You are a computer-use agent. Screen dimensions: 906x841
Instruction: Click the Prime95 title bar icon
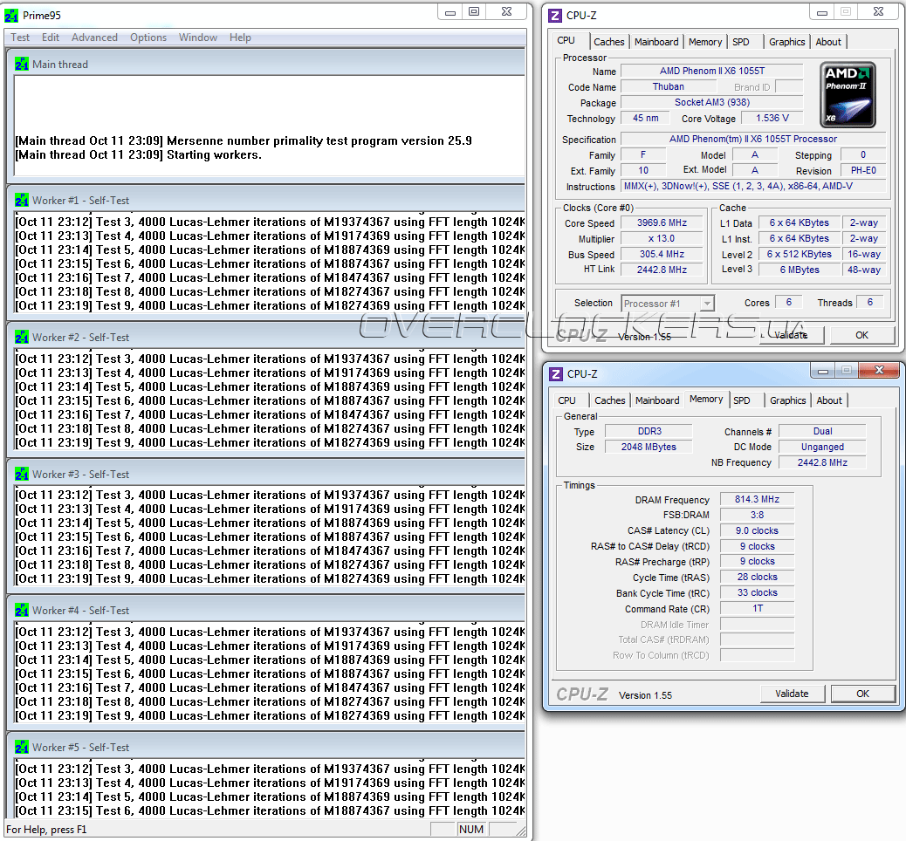[x=11, y=16]
